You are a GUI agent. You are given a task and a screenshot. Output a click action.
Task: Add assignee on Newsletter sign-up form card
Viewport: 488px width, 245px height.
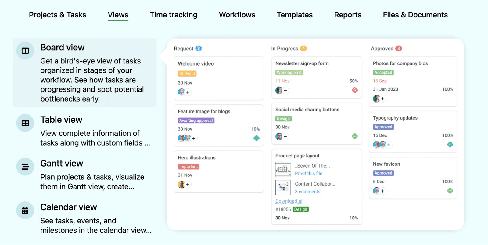pos(285,90)
